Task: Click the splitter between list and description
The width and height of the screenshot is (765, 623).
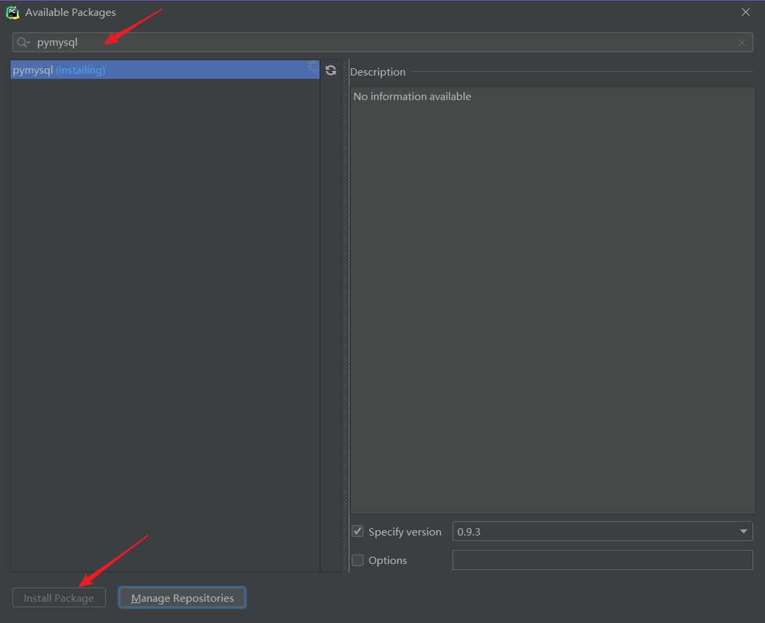Action: coord(346,315)
